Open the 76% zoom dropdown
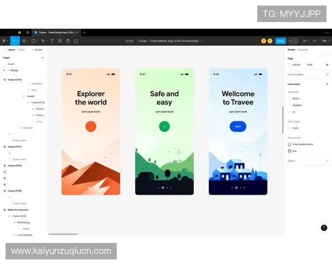Image resolution: width=332 pixels, height=265 pixels. pos(324,41)
